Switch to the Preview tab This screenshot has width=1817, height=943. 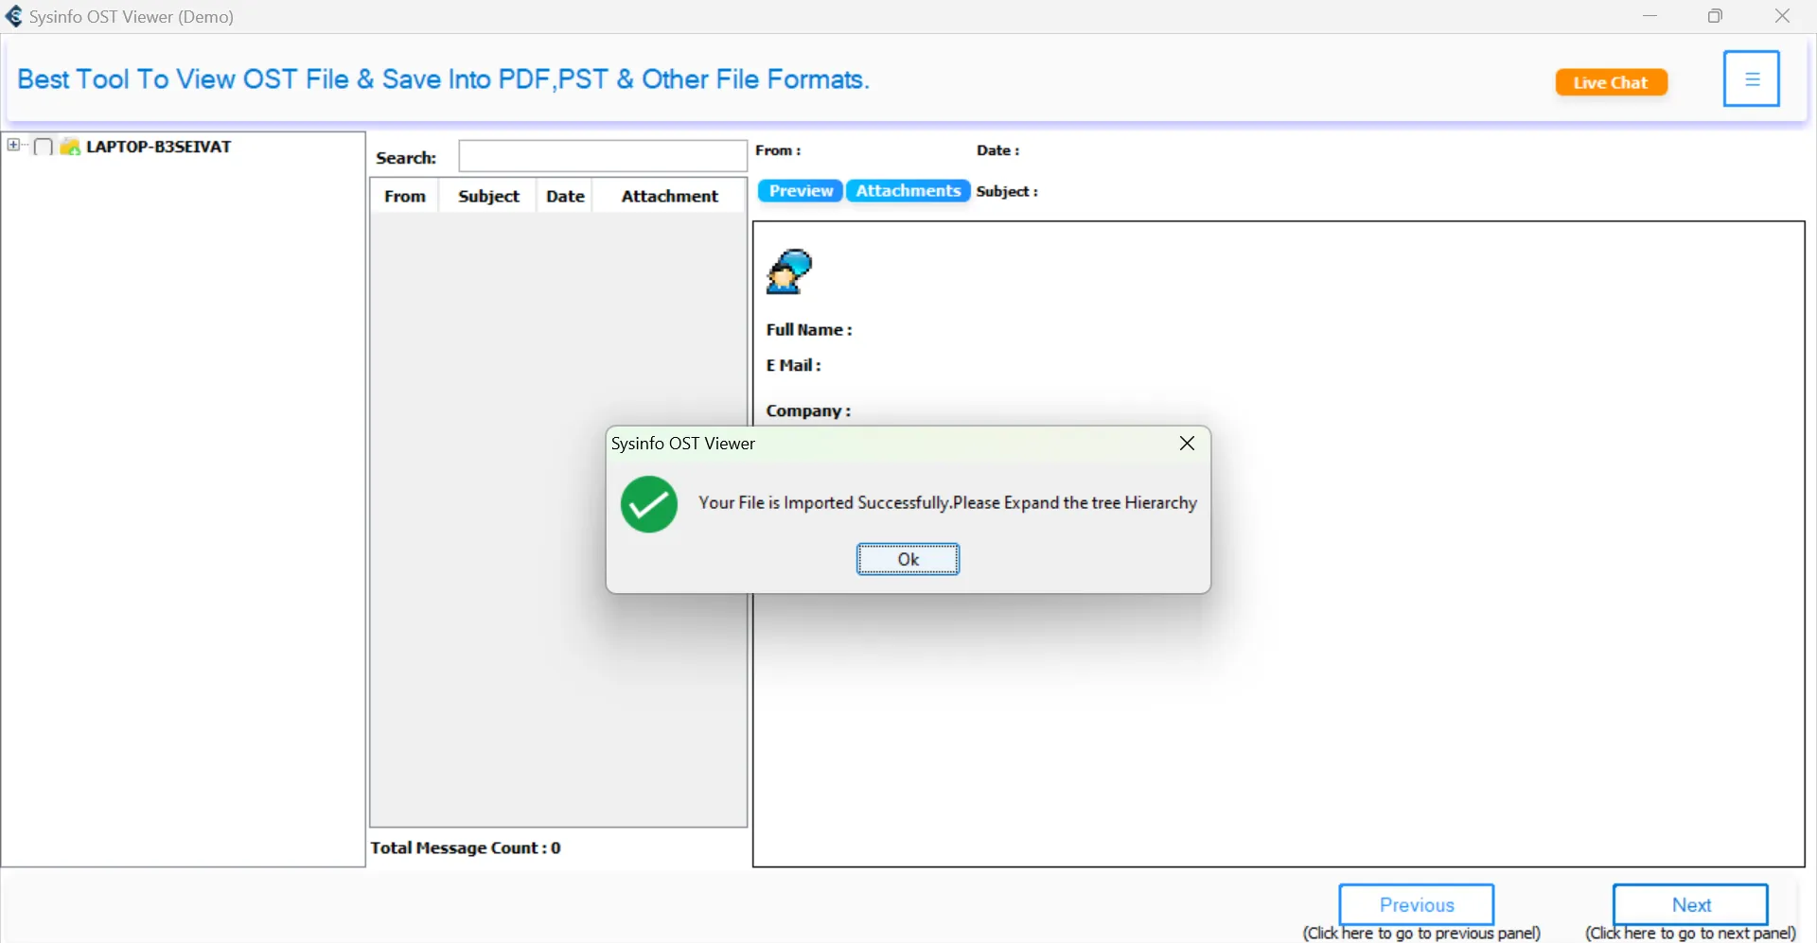[x=801, y=191]
